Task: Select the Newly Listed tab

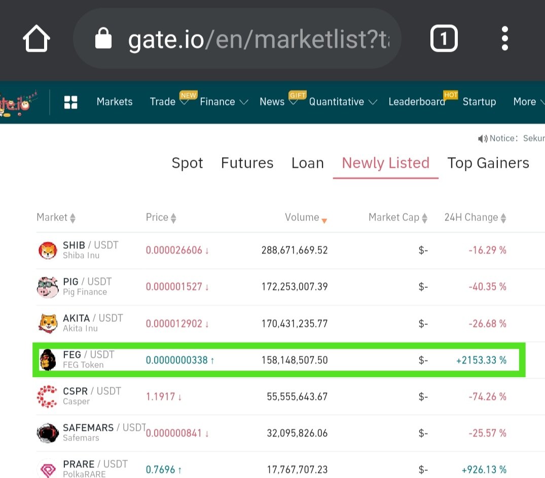Action: click(x=385, y=163)
